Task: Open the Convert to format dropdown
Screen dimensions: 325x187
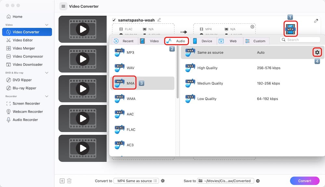Action: [x=136, y=181]
